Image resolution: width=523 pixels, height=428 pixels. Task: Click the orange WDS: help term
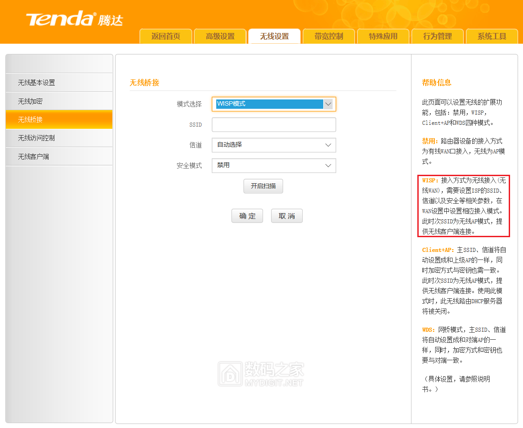(x=428, y=329)
